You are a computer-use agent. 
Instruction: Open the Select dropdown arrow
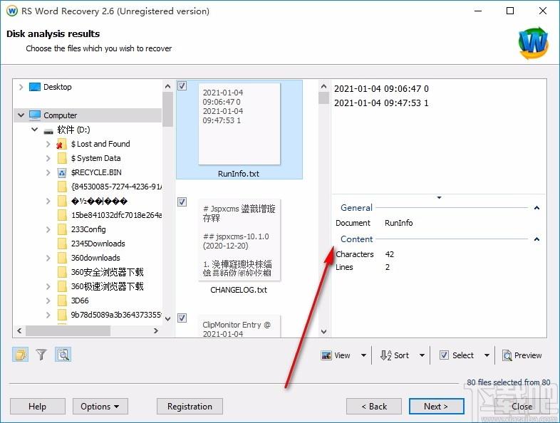(x=487, y=355)
